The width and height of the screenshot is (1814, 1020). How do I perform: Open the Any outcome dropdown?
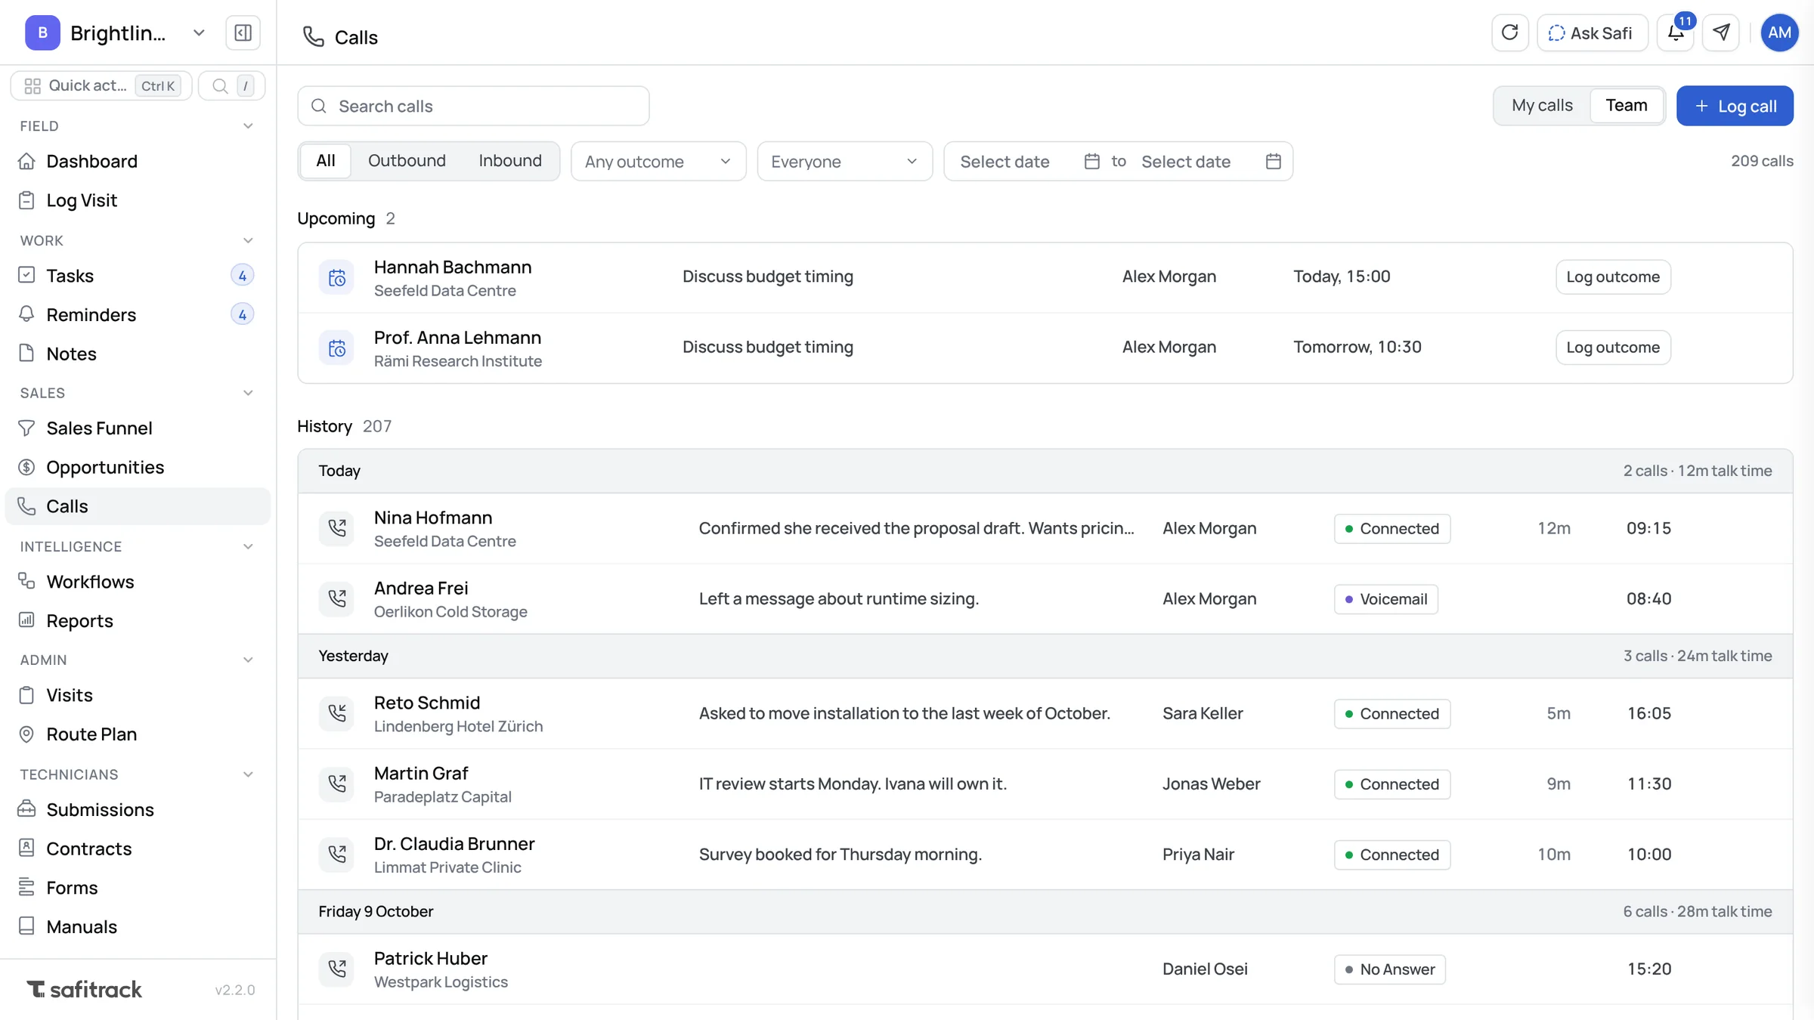(658, 161)
